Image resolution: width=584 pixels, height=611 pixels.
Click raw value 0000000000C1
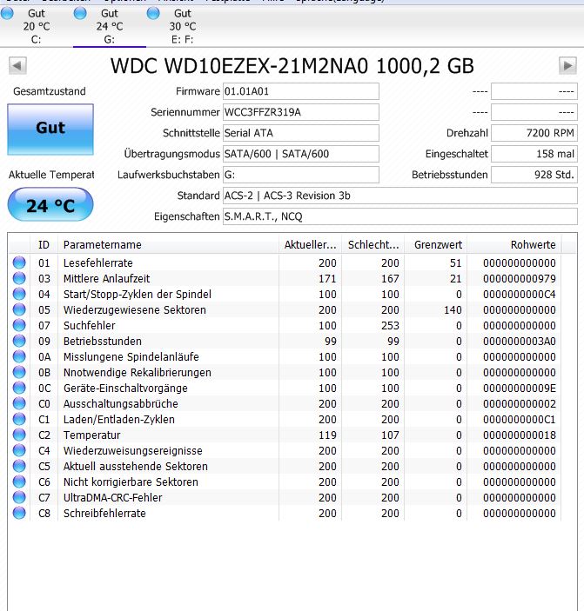520,419
